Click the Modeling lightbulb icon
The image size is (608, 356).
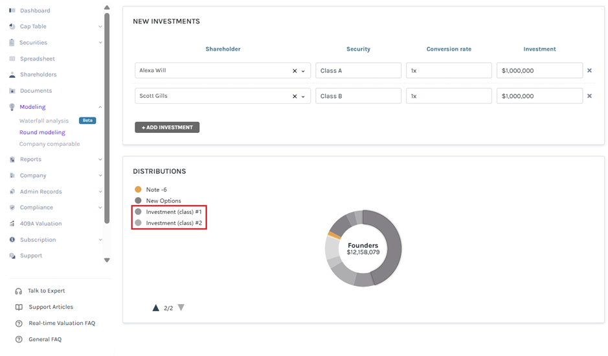(12, 107)
